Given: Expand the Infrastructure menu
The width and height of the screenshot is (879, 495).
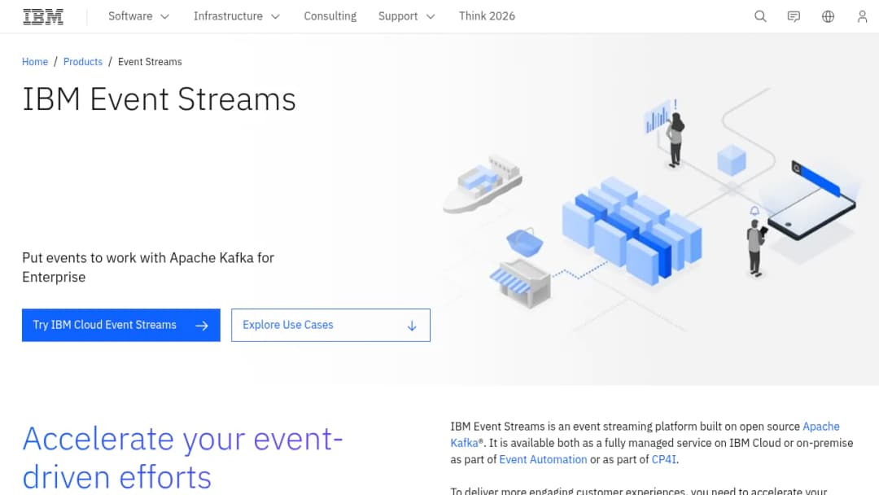Looking at the screenshot, I should [237, 16].
